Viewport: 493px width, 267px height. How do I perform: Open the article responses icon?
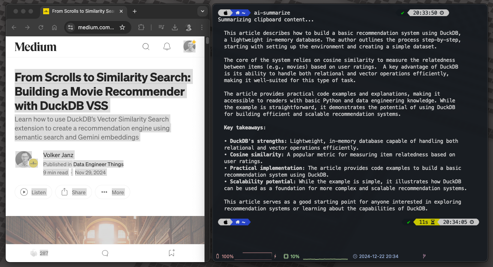(105, 253)
